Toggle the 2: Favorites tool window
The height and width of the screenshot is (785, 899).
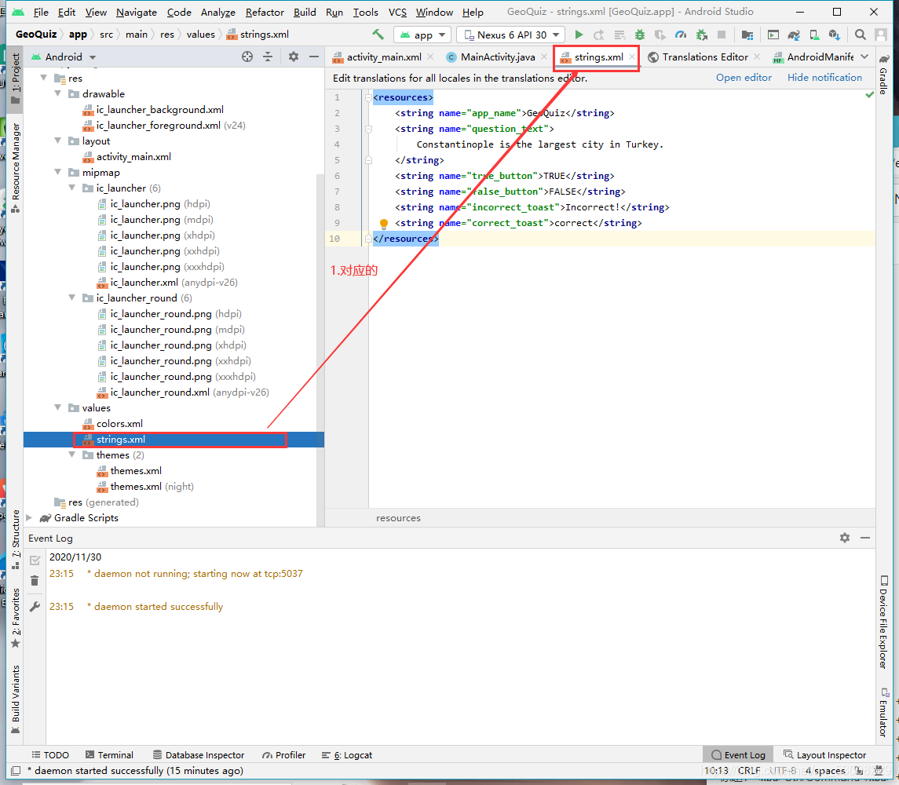pos(16,618)
